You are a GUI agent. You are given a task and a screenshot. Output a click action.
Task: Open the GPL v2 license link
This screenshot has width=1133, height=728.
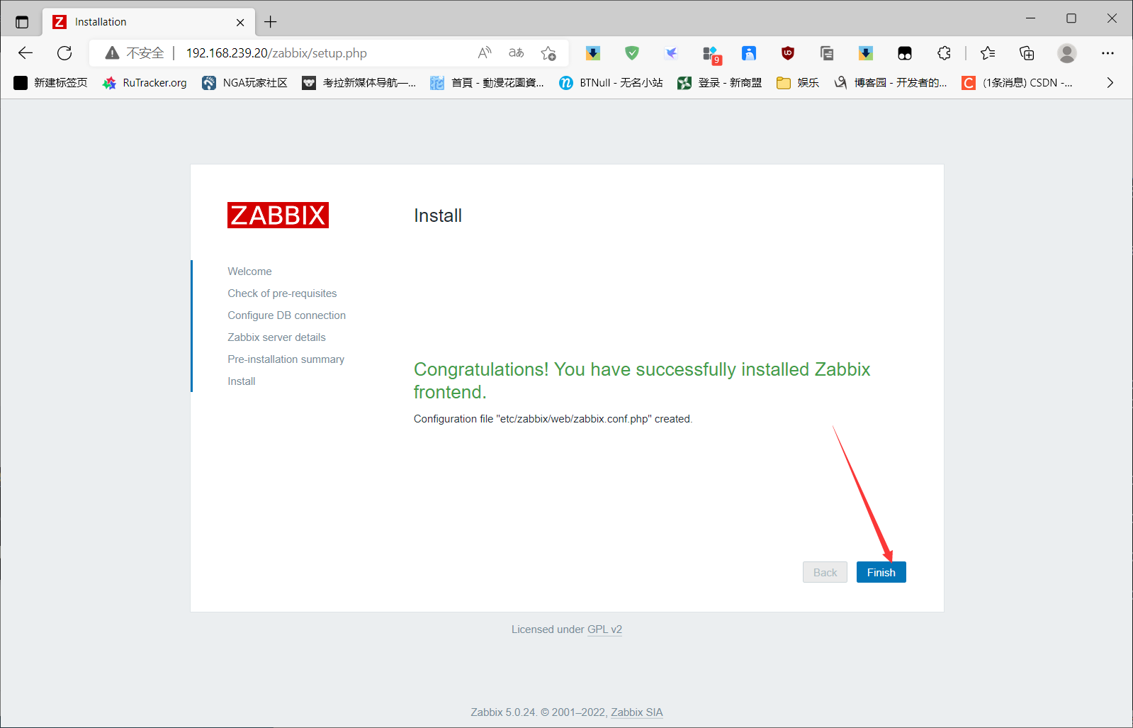pos(604,629)
